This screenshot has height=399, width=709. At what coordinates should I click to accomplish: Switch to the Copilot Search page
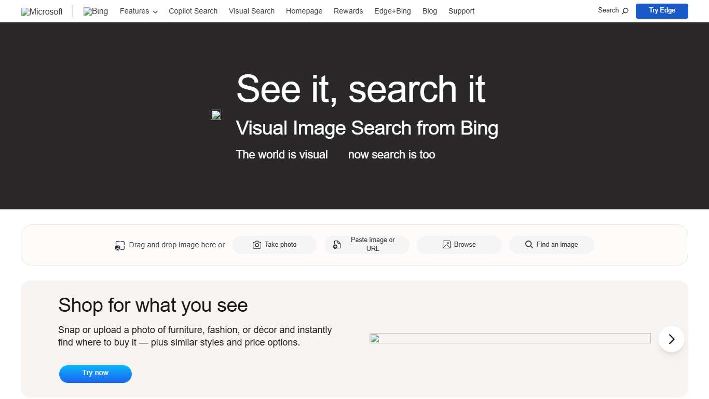[x=193, y=11]
